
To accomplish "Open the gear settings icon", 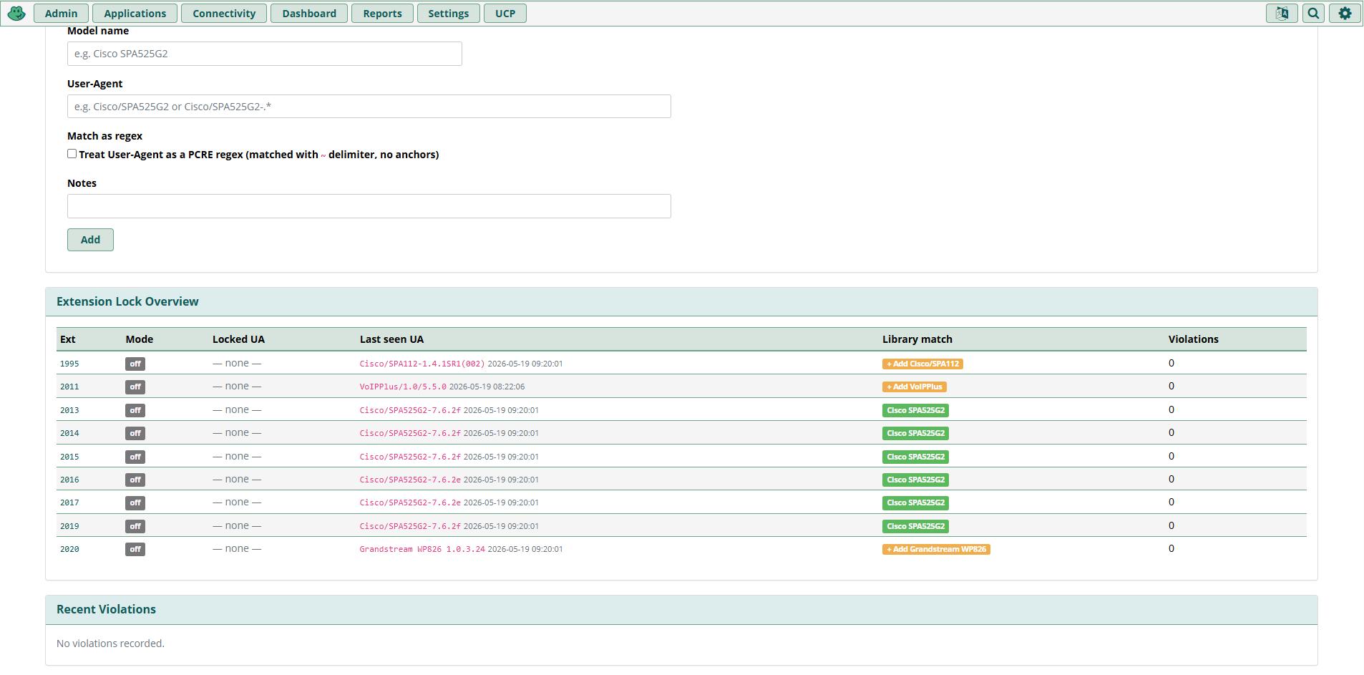I will [1345, 13].
